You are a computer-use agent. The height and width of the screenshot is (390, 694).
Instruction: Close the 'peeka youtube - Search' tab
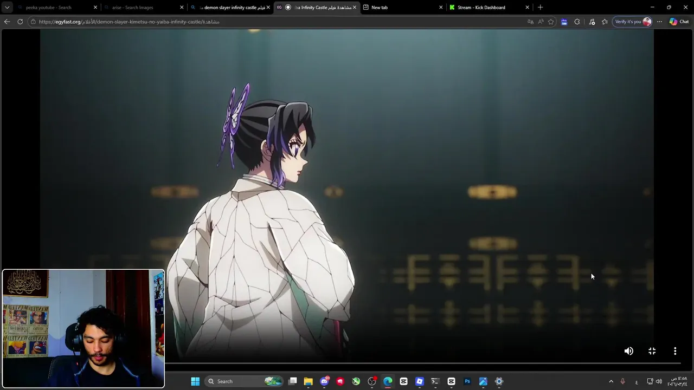pyautogui.click(x=95, y=8)
